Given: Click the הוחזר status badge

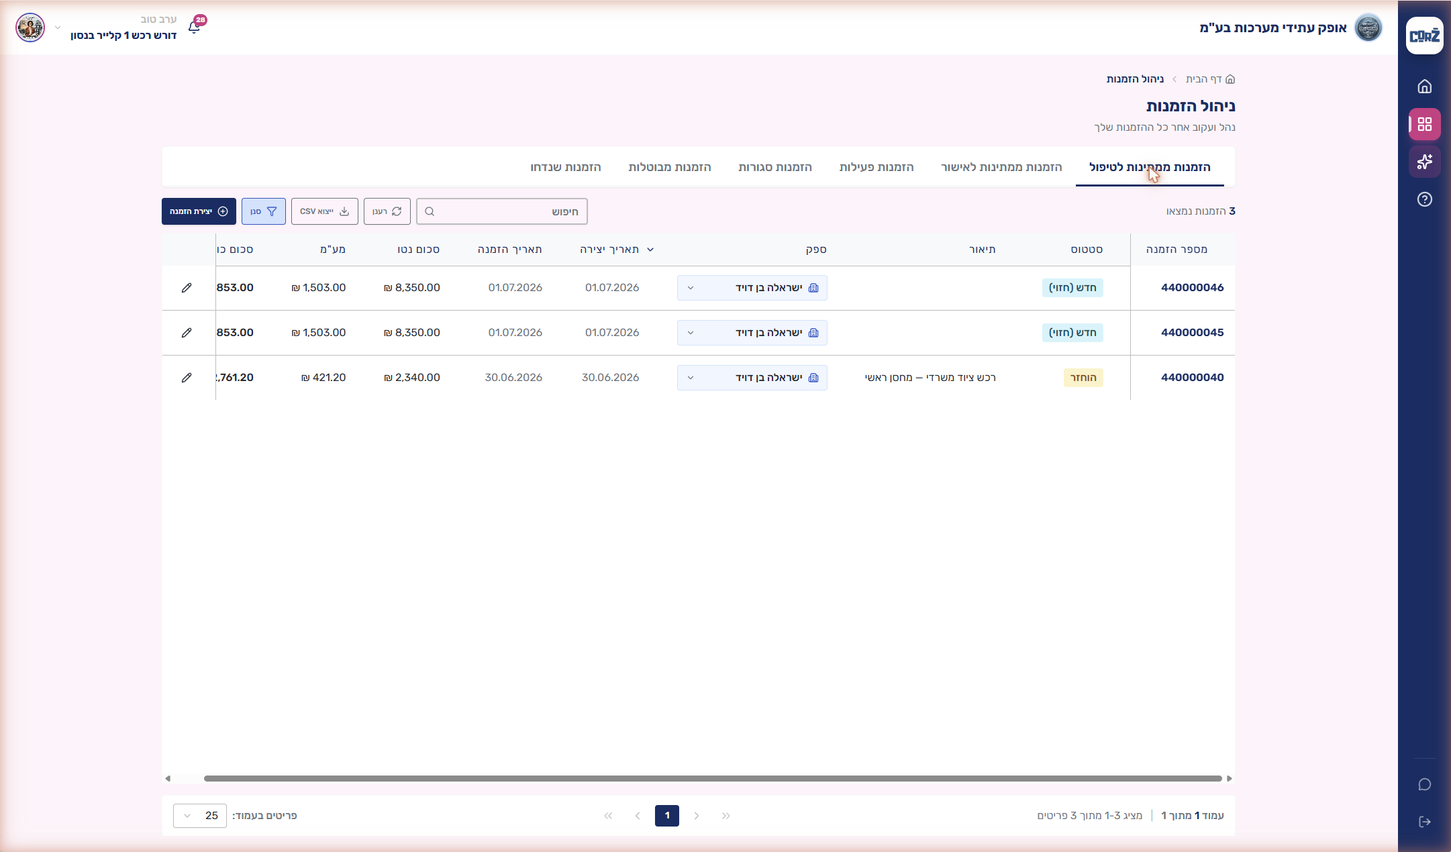Looking at the screenshot, I should [1083, 378].
